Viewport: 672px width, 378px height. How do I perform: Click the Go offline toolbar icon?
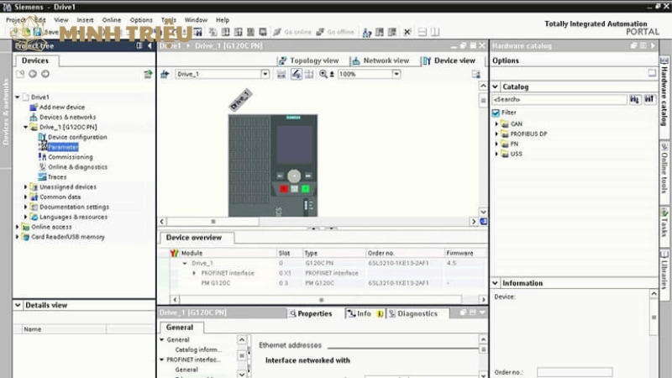(320, 32)
